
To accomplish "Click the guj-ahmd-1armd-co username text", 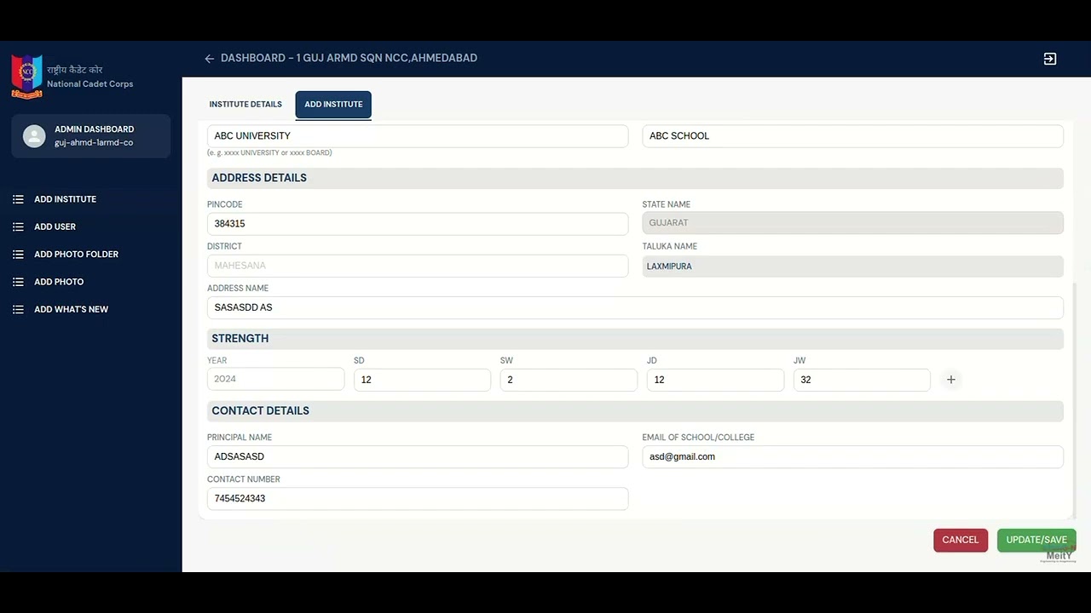I will pyautogui.click(x=94, y=143).
